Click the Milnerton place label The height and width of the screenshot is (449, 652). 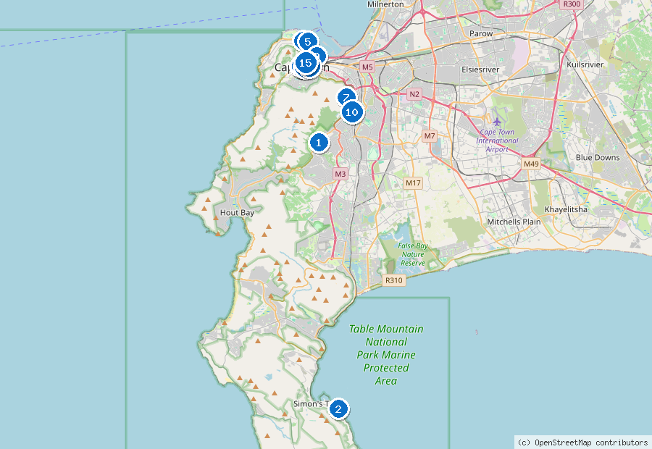tap(385, 4)
